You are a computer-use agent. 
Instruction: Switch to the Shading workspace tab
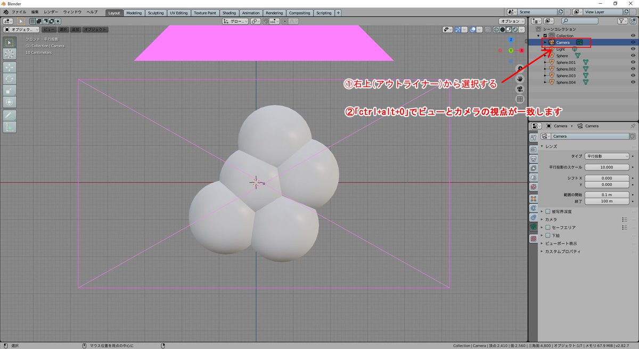(x=229, y=13)
